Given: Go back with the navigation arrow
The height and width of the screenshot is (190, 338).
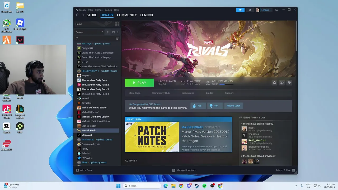Looking at the screenshot, I should [x=77, y=15].
